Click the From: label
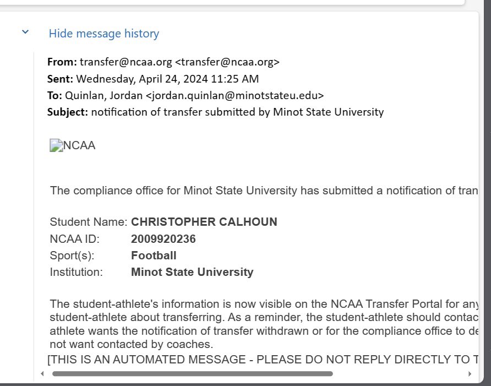 click(x=62, y=62)
